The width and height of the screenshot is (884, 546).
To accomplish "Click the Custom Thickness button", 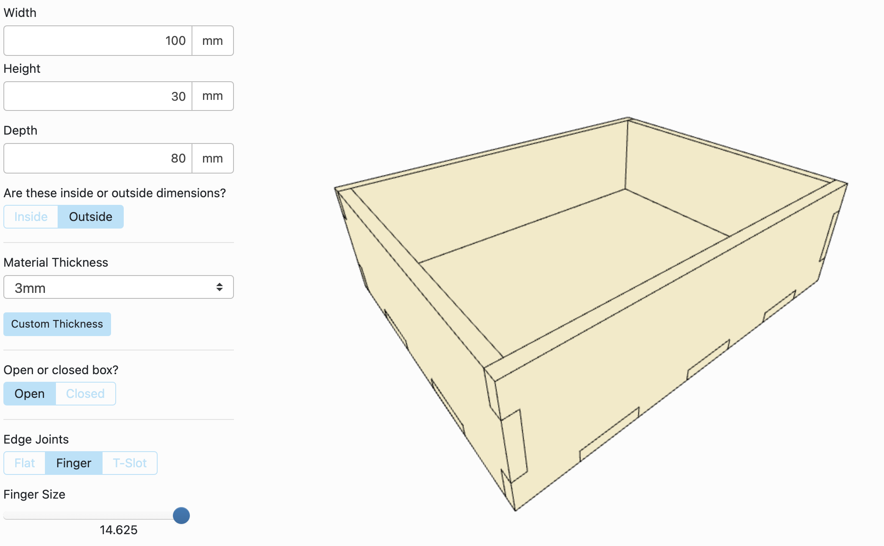I will pos(57,324).
